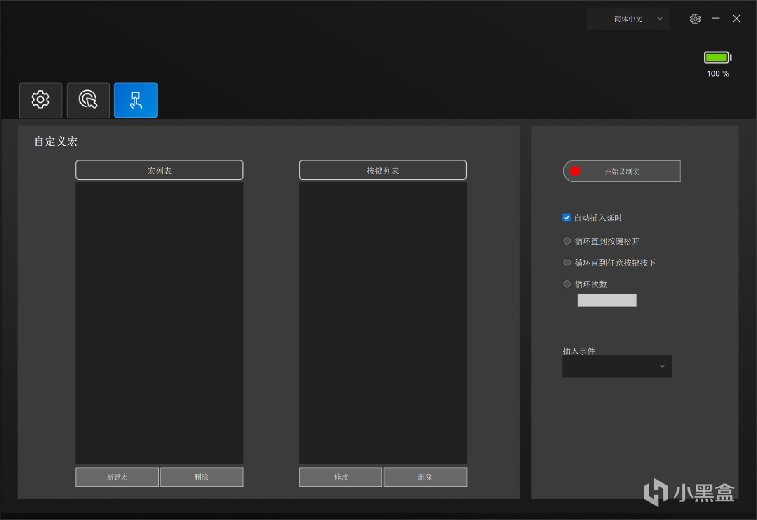Open the 简体中文 language dropdown
Viewport: 757px width, 520px height.
pyautogui.click(x=628, y=19)
